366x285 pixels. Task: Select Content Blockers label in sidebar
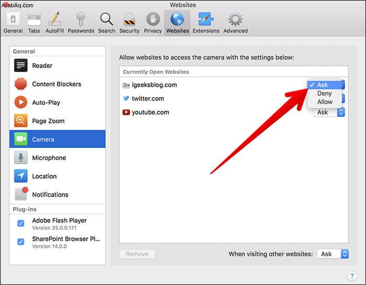tap(56, 84)
